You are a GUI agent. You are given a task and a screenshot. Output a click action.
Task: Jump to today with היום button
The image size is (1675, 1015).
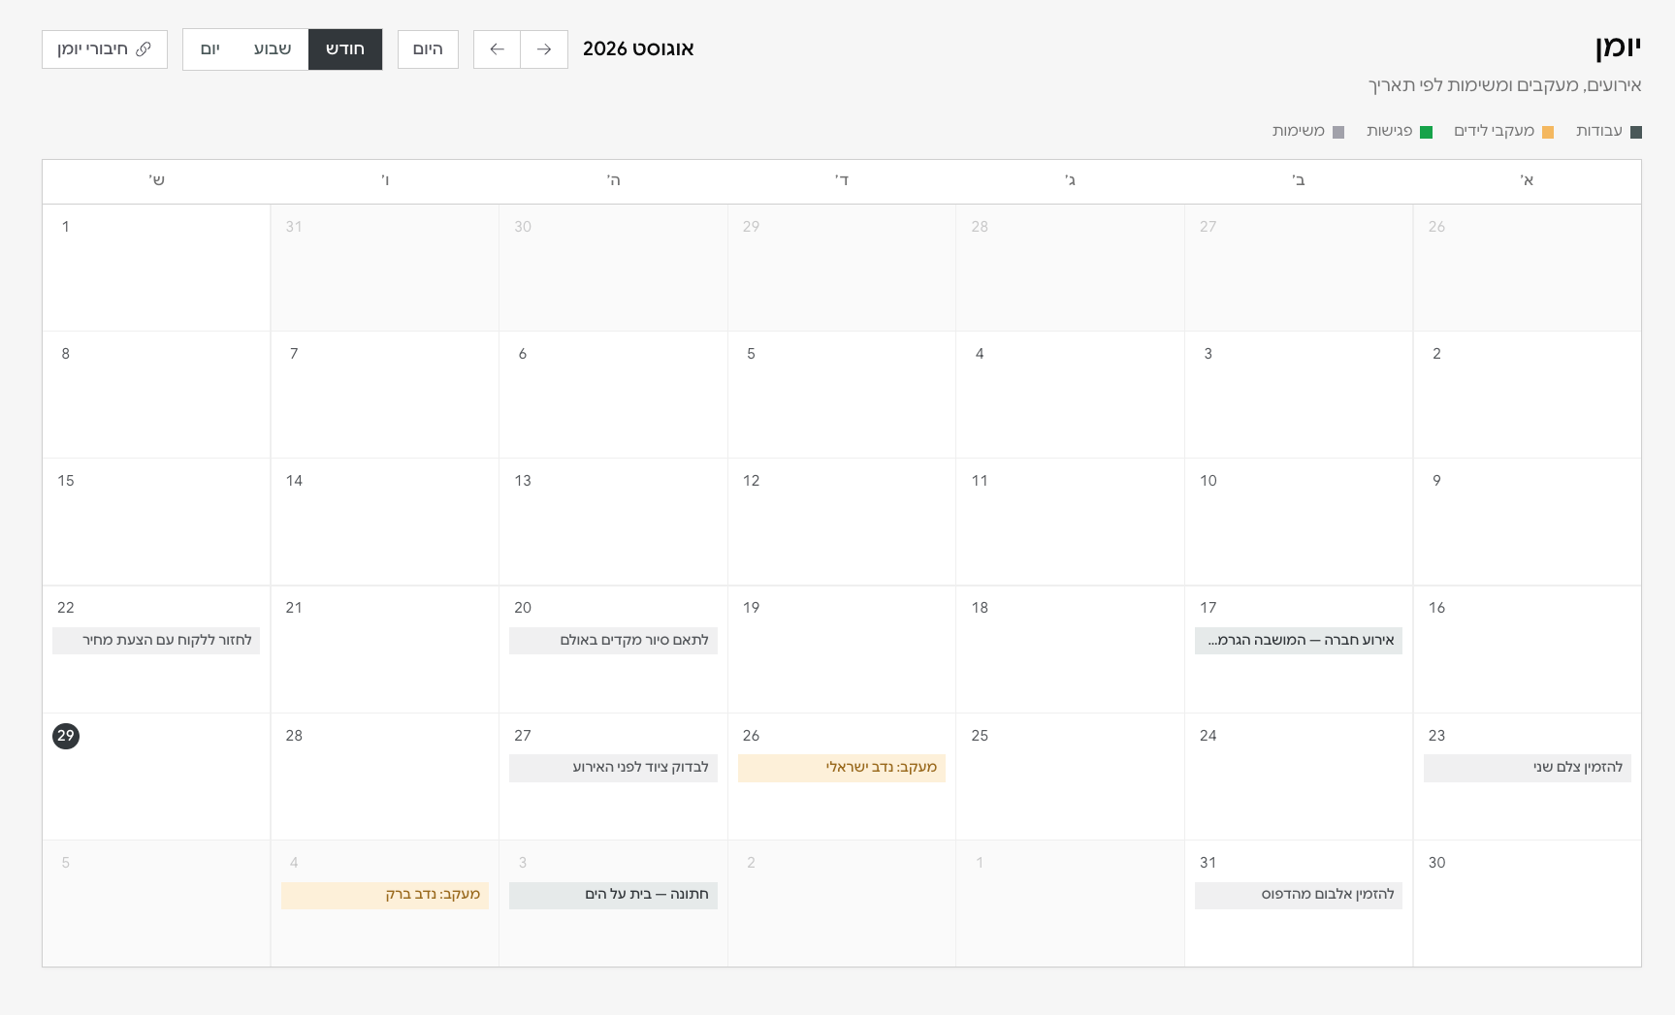pos(428,49)
